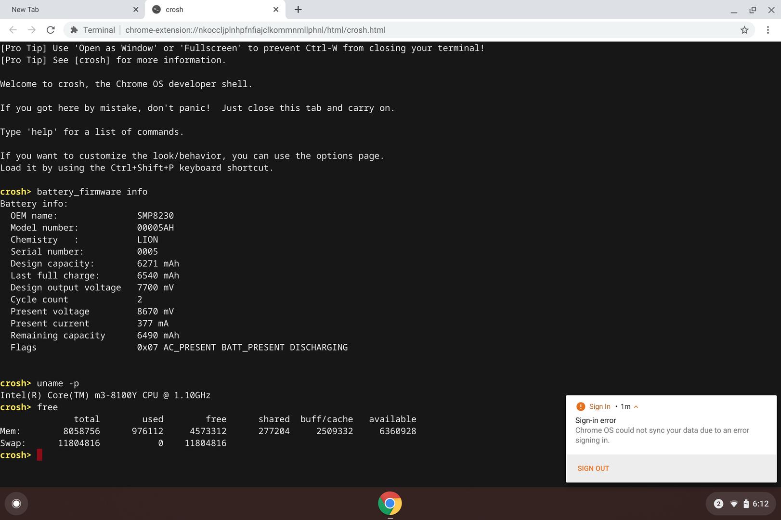This screenshot has height=520, width=781.
Task: Click the Ctrl+Shift+P shortcut hint line
Action: 137,168
